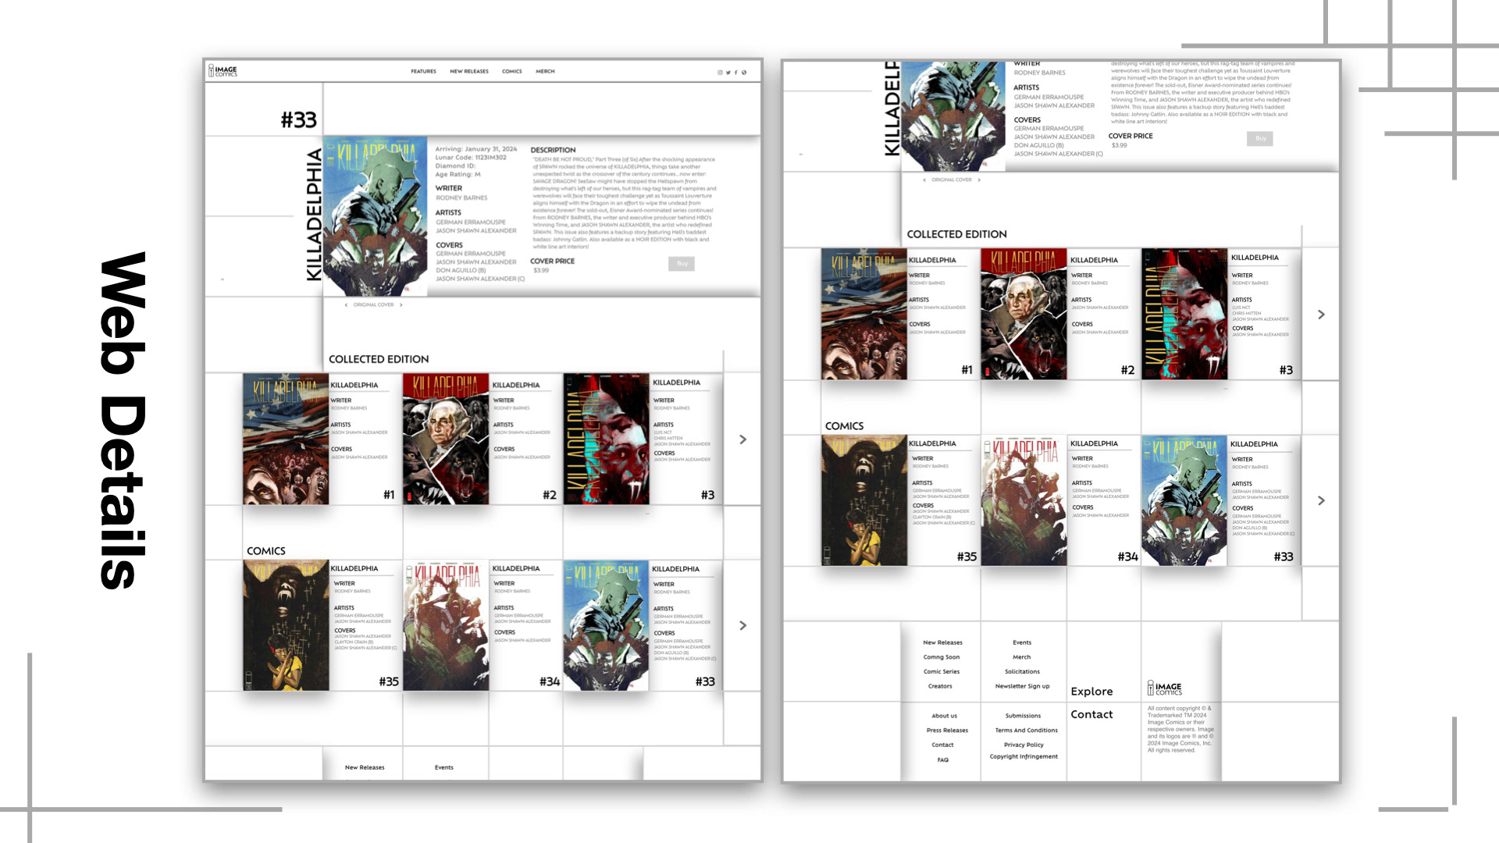Advance Comics carousel arrow in right mockup
The height and width of the screenshot is (843, 1499).
coord(1321,500)
